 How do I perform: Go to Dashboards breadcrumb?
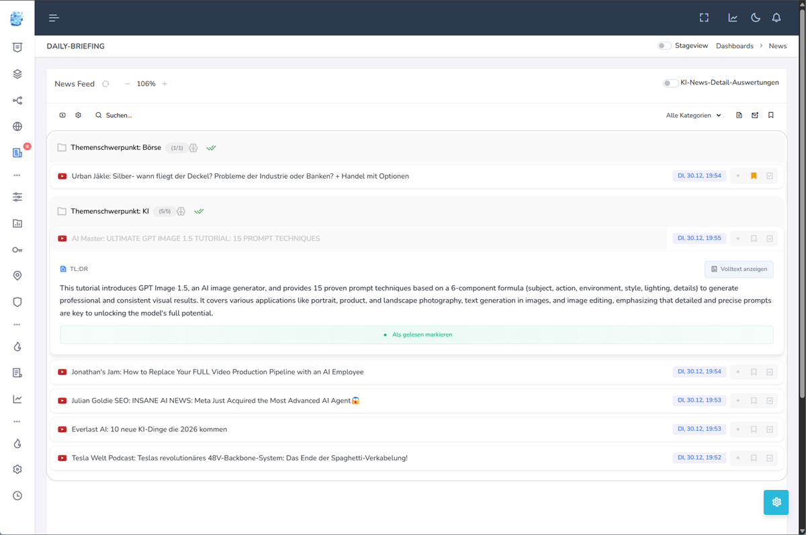tap(734, 46)
